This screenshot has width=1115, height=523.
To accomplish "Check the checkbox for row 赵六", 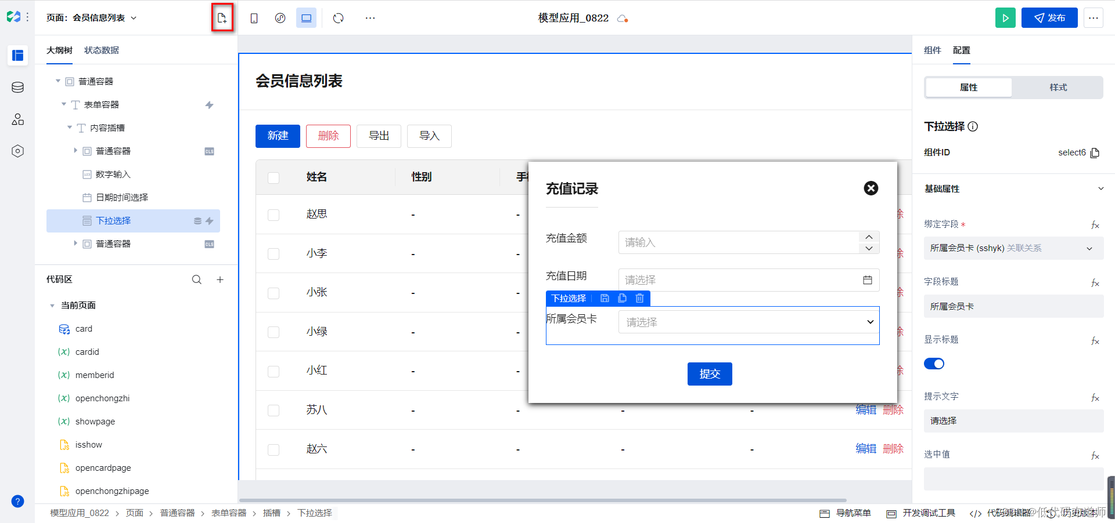I will (274, 450).
